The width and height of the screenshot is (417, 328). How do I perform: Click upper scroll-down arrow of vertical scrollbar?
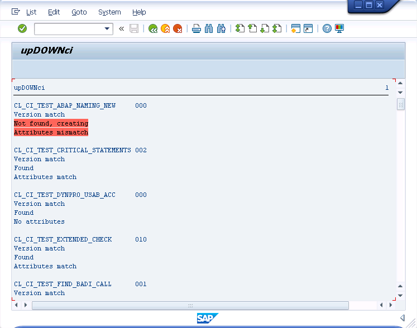400,93
